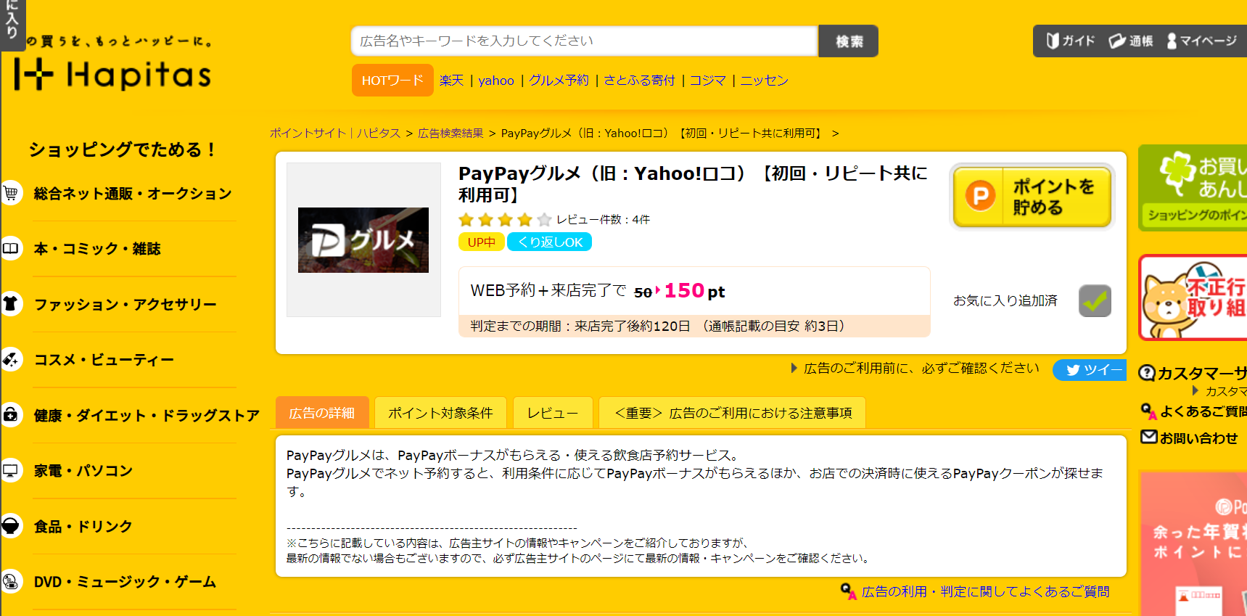Switch to the ポイント対象条件 tab

pyautogui.click(x=440, y=413)
